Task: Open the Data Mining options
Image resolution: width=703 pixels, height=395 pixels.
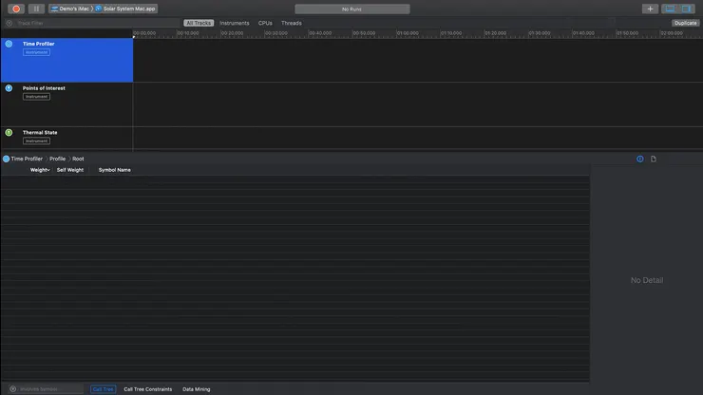Action: pyautogui.click(x=197, y=389)
